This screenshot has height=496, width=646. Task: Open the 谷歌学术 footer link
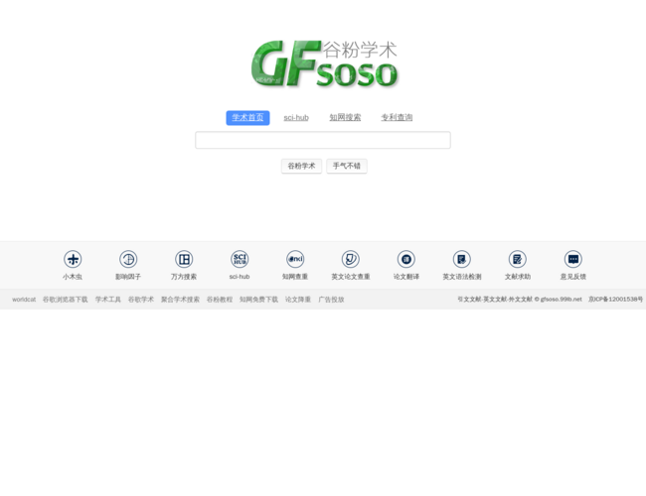point(141,300)
